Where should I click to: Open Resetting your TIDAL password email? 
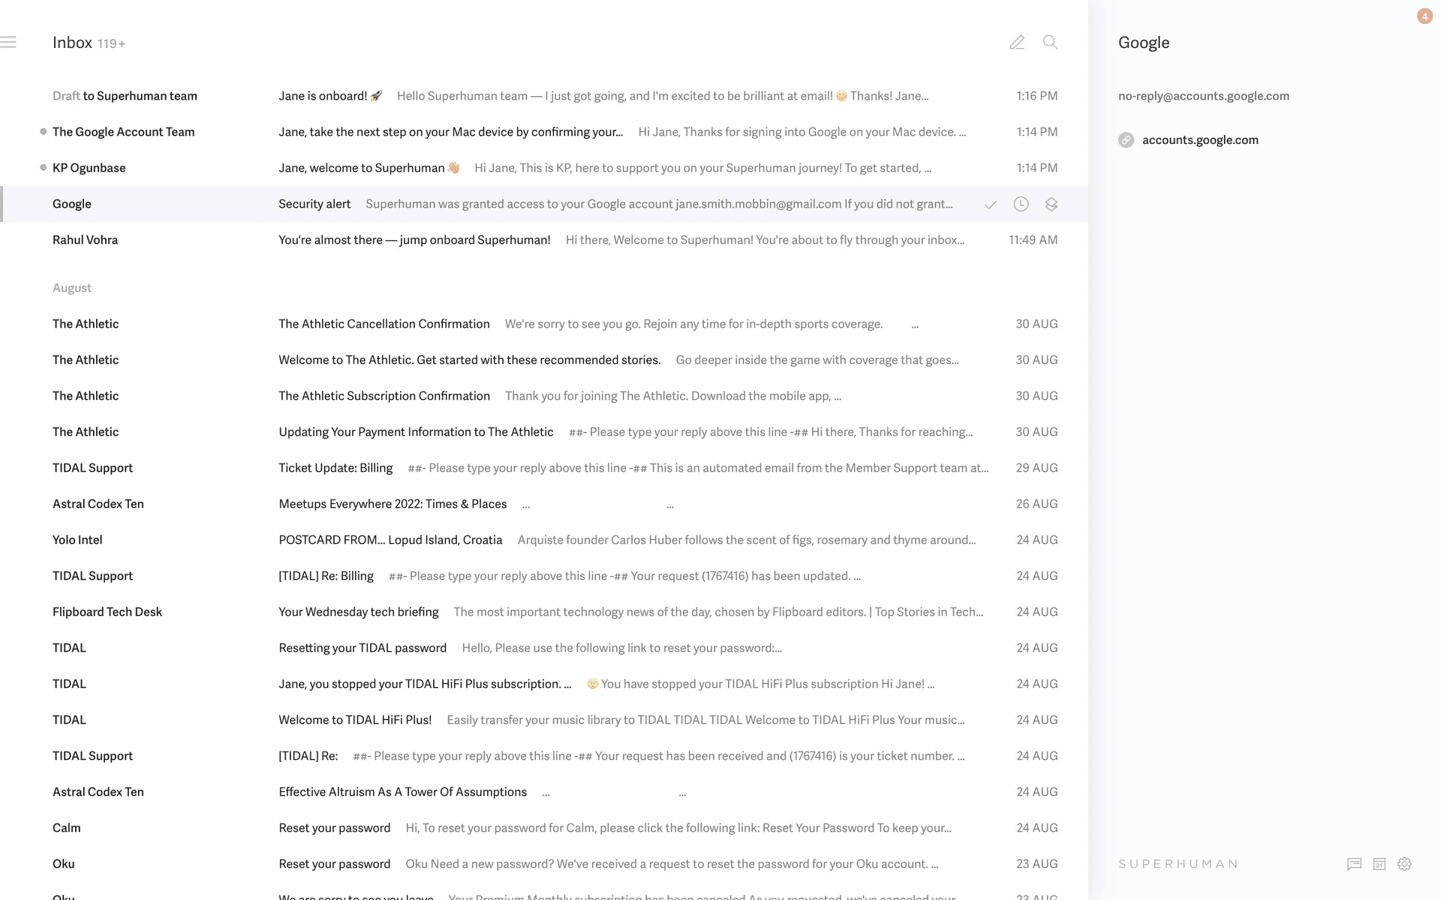click(363, 648)
